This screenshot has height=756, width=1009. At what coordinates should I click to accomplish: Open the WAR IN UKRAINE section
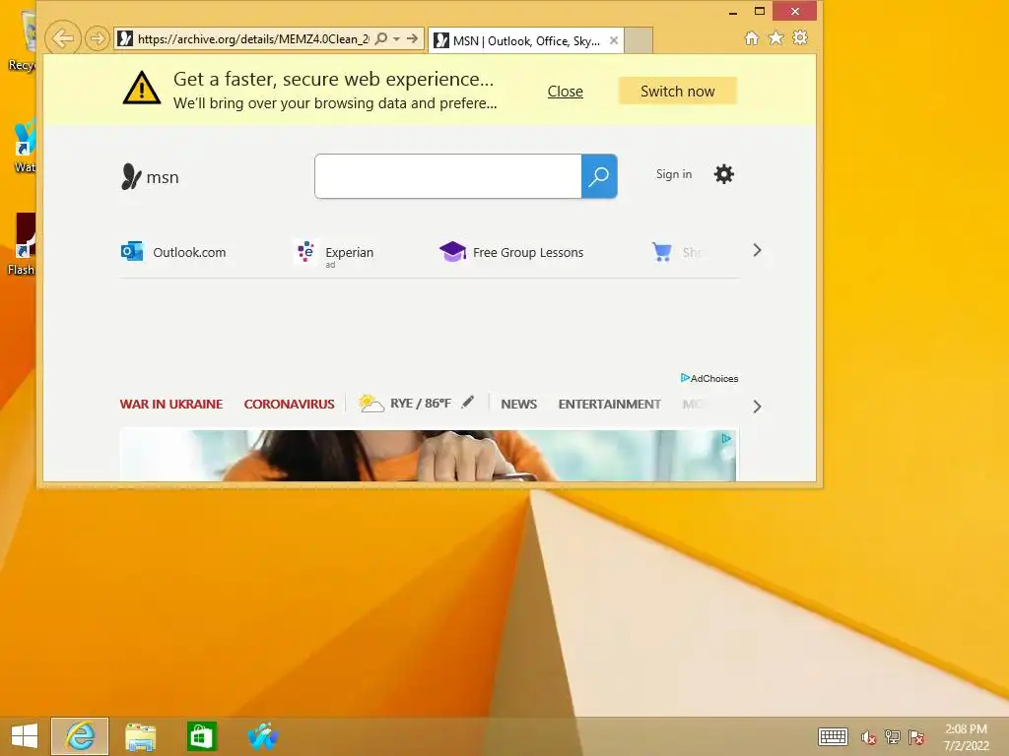(x=171, y=404)
